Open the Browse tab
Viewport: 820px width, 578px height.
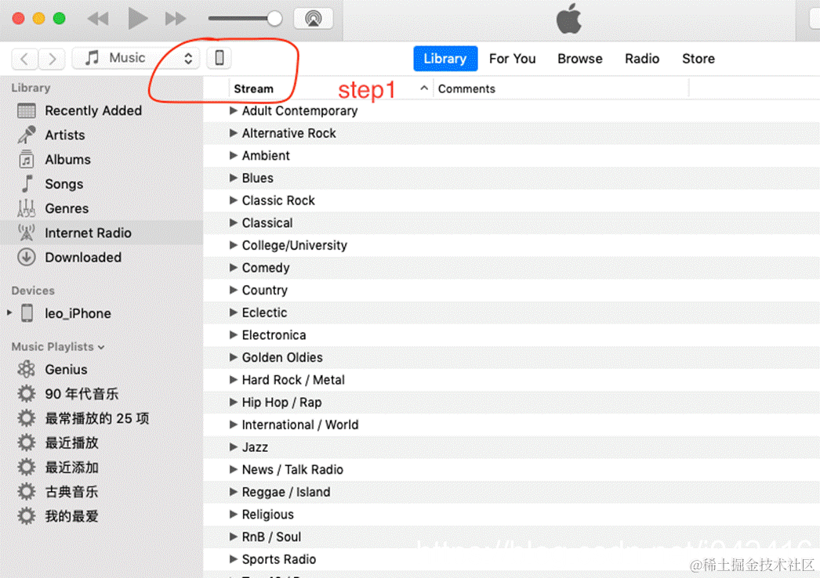tap(580, 59)
